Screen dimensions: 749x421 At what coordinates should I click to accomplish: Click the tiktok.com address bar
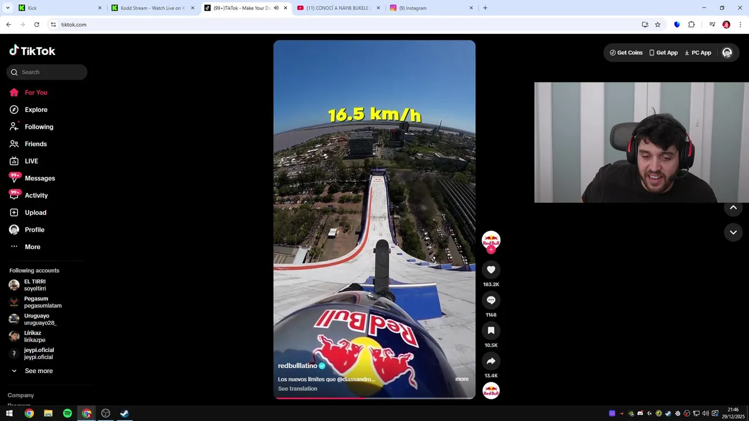click(345, 25)
